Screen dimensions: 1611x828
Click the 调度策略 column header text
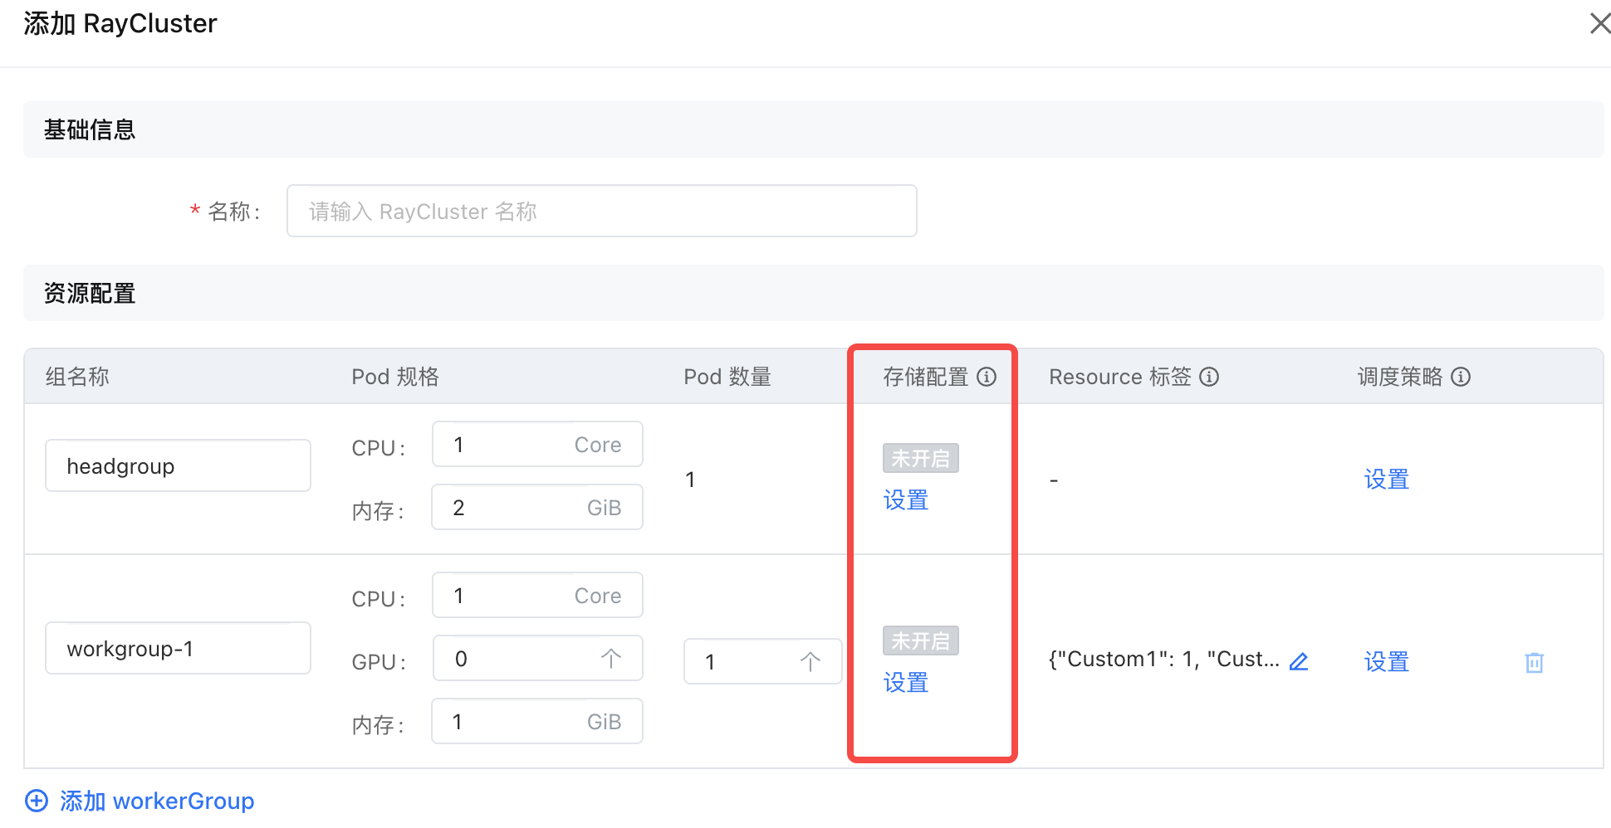click(x=1400, y=377)
